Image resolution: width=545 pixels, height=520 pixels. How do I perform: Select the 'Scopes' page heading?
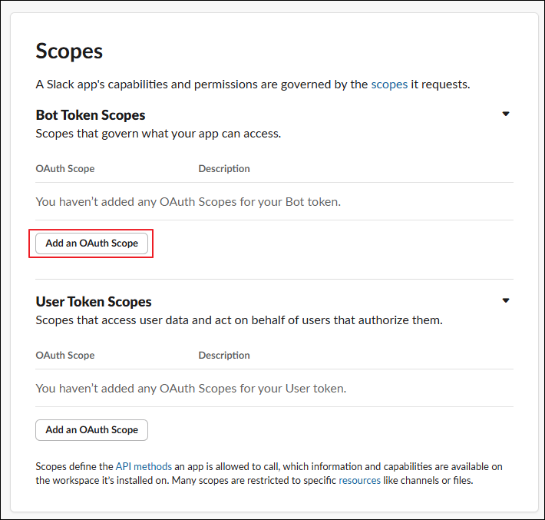69,51
